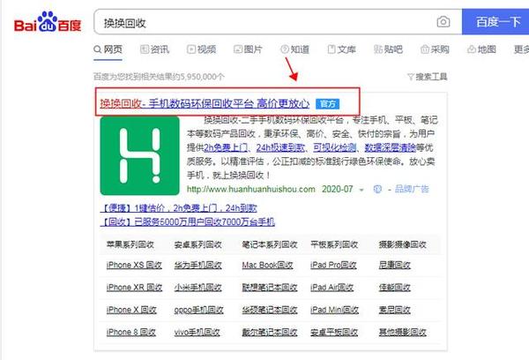Click the 官方 badge
Screen dimensions: 529x360
click(x=327, y=104)
